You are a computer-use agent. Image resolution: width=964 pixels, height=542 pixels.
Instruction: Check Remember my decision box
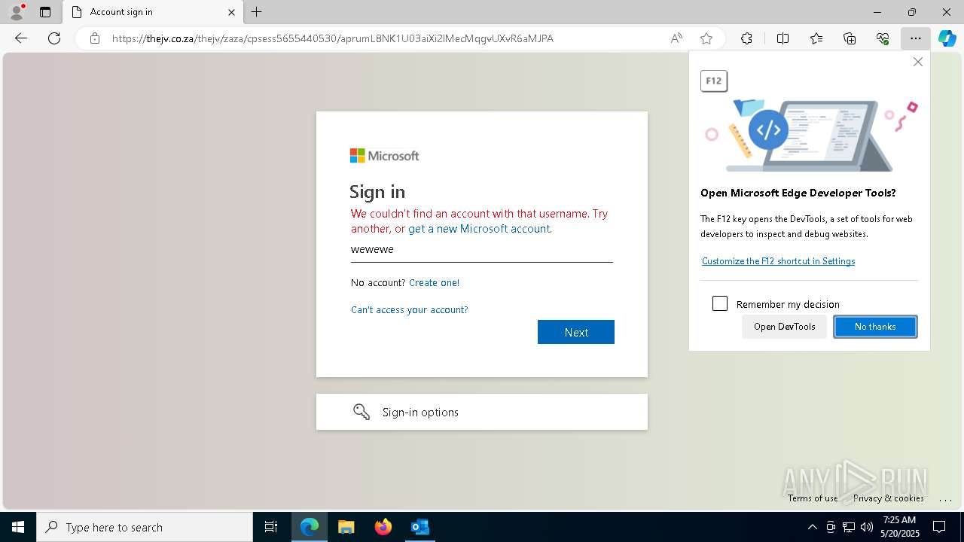coord(720,303)
